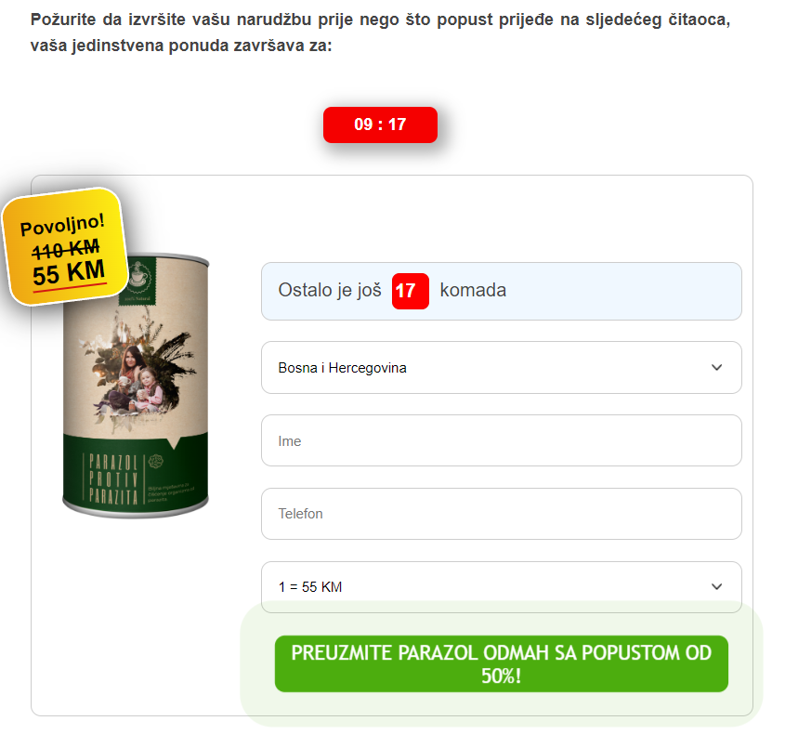
Task: Focus the Telefon phone input field
Action: [x=501, y=514]
